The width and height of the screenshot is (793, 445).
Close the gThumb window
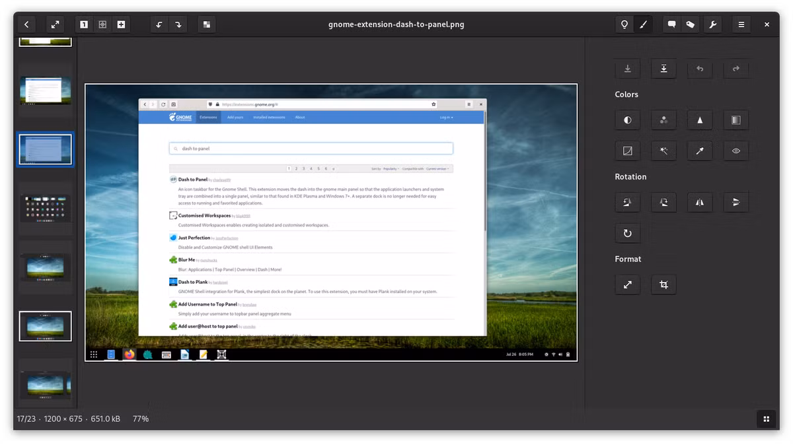coord(767,24)
